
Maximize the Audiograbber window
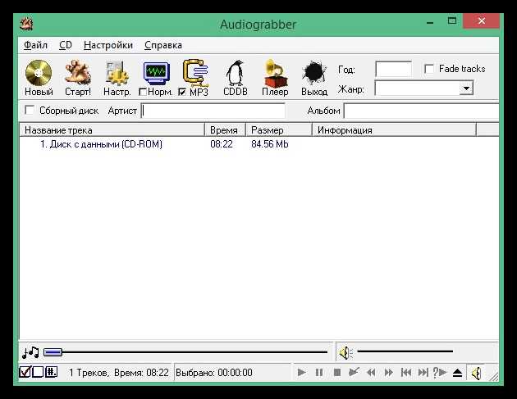pos(452,21)
